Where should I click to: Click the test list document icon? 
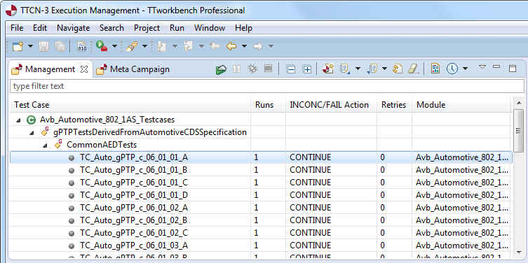[x=345, y=69]
